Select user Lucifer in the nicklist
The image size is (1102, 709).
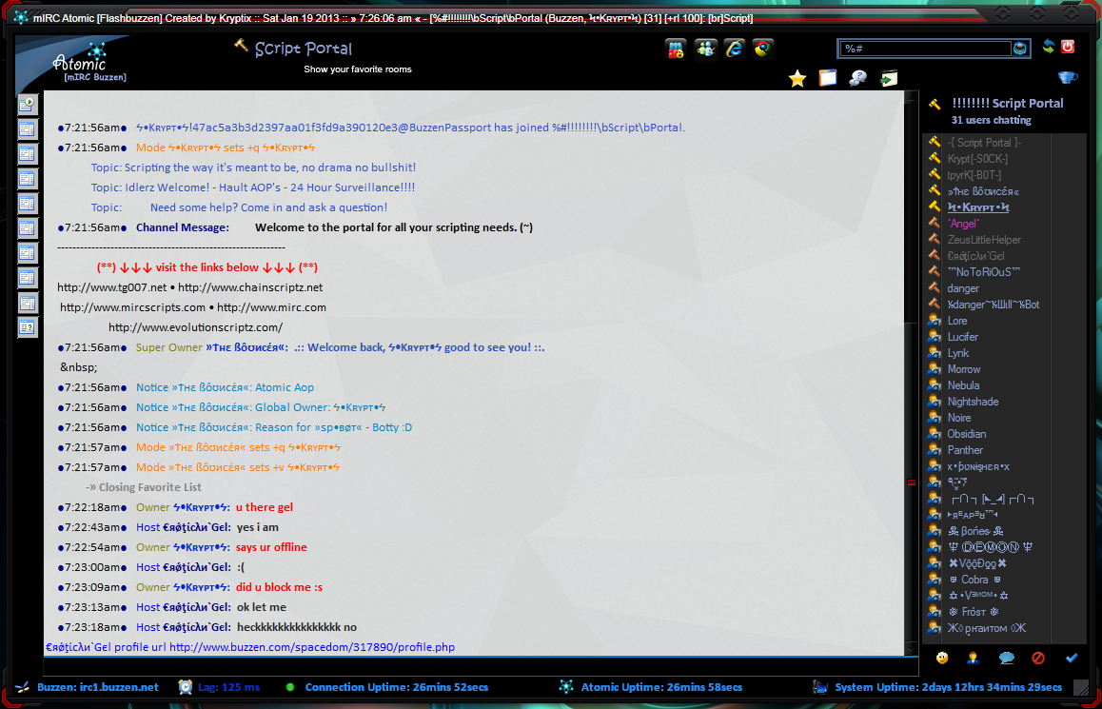coord(963,337)
